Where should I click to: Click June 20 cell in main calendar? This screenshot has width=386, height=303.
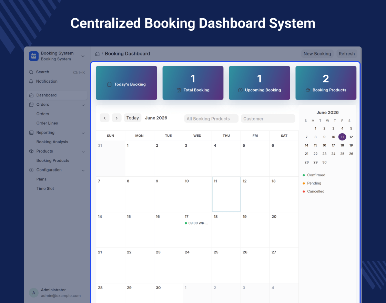tap(284, 230)
